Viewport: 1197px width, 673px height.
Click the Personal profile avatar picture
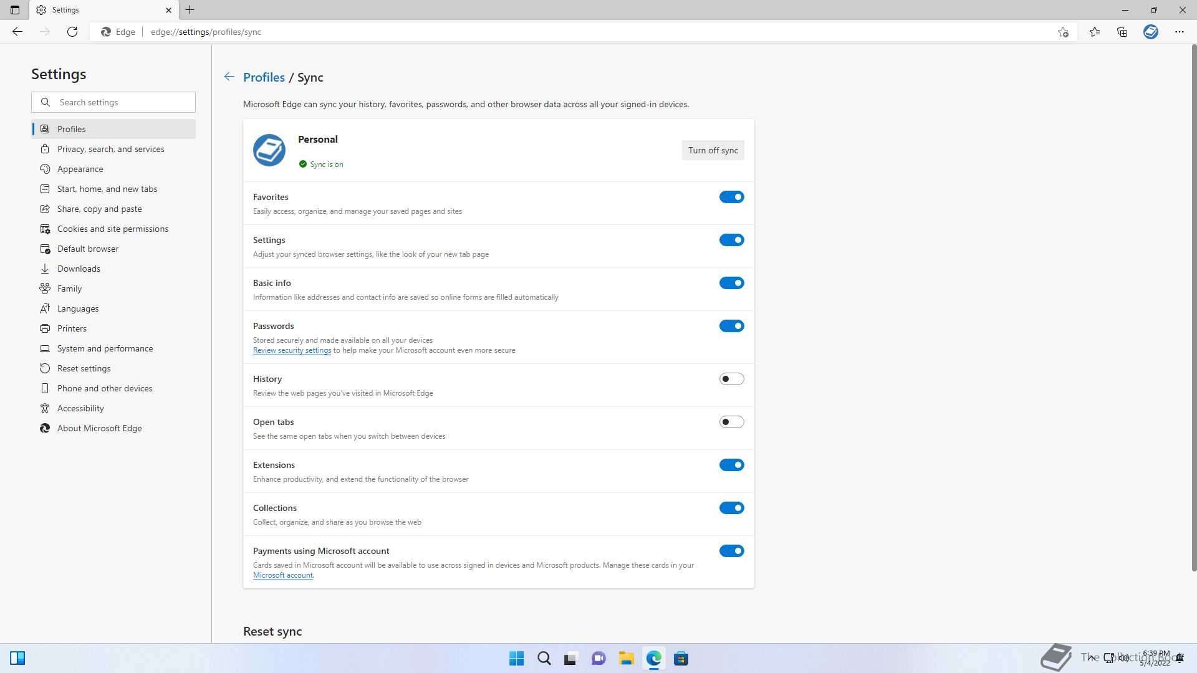click(x=269, y=150)
